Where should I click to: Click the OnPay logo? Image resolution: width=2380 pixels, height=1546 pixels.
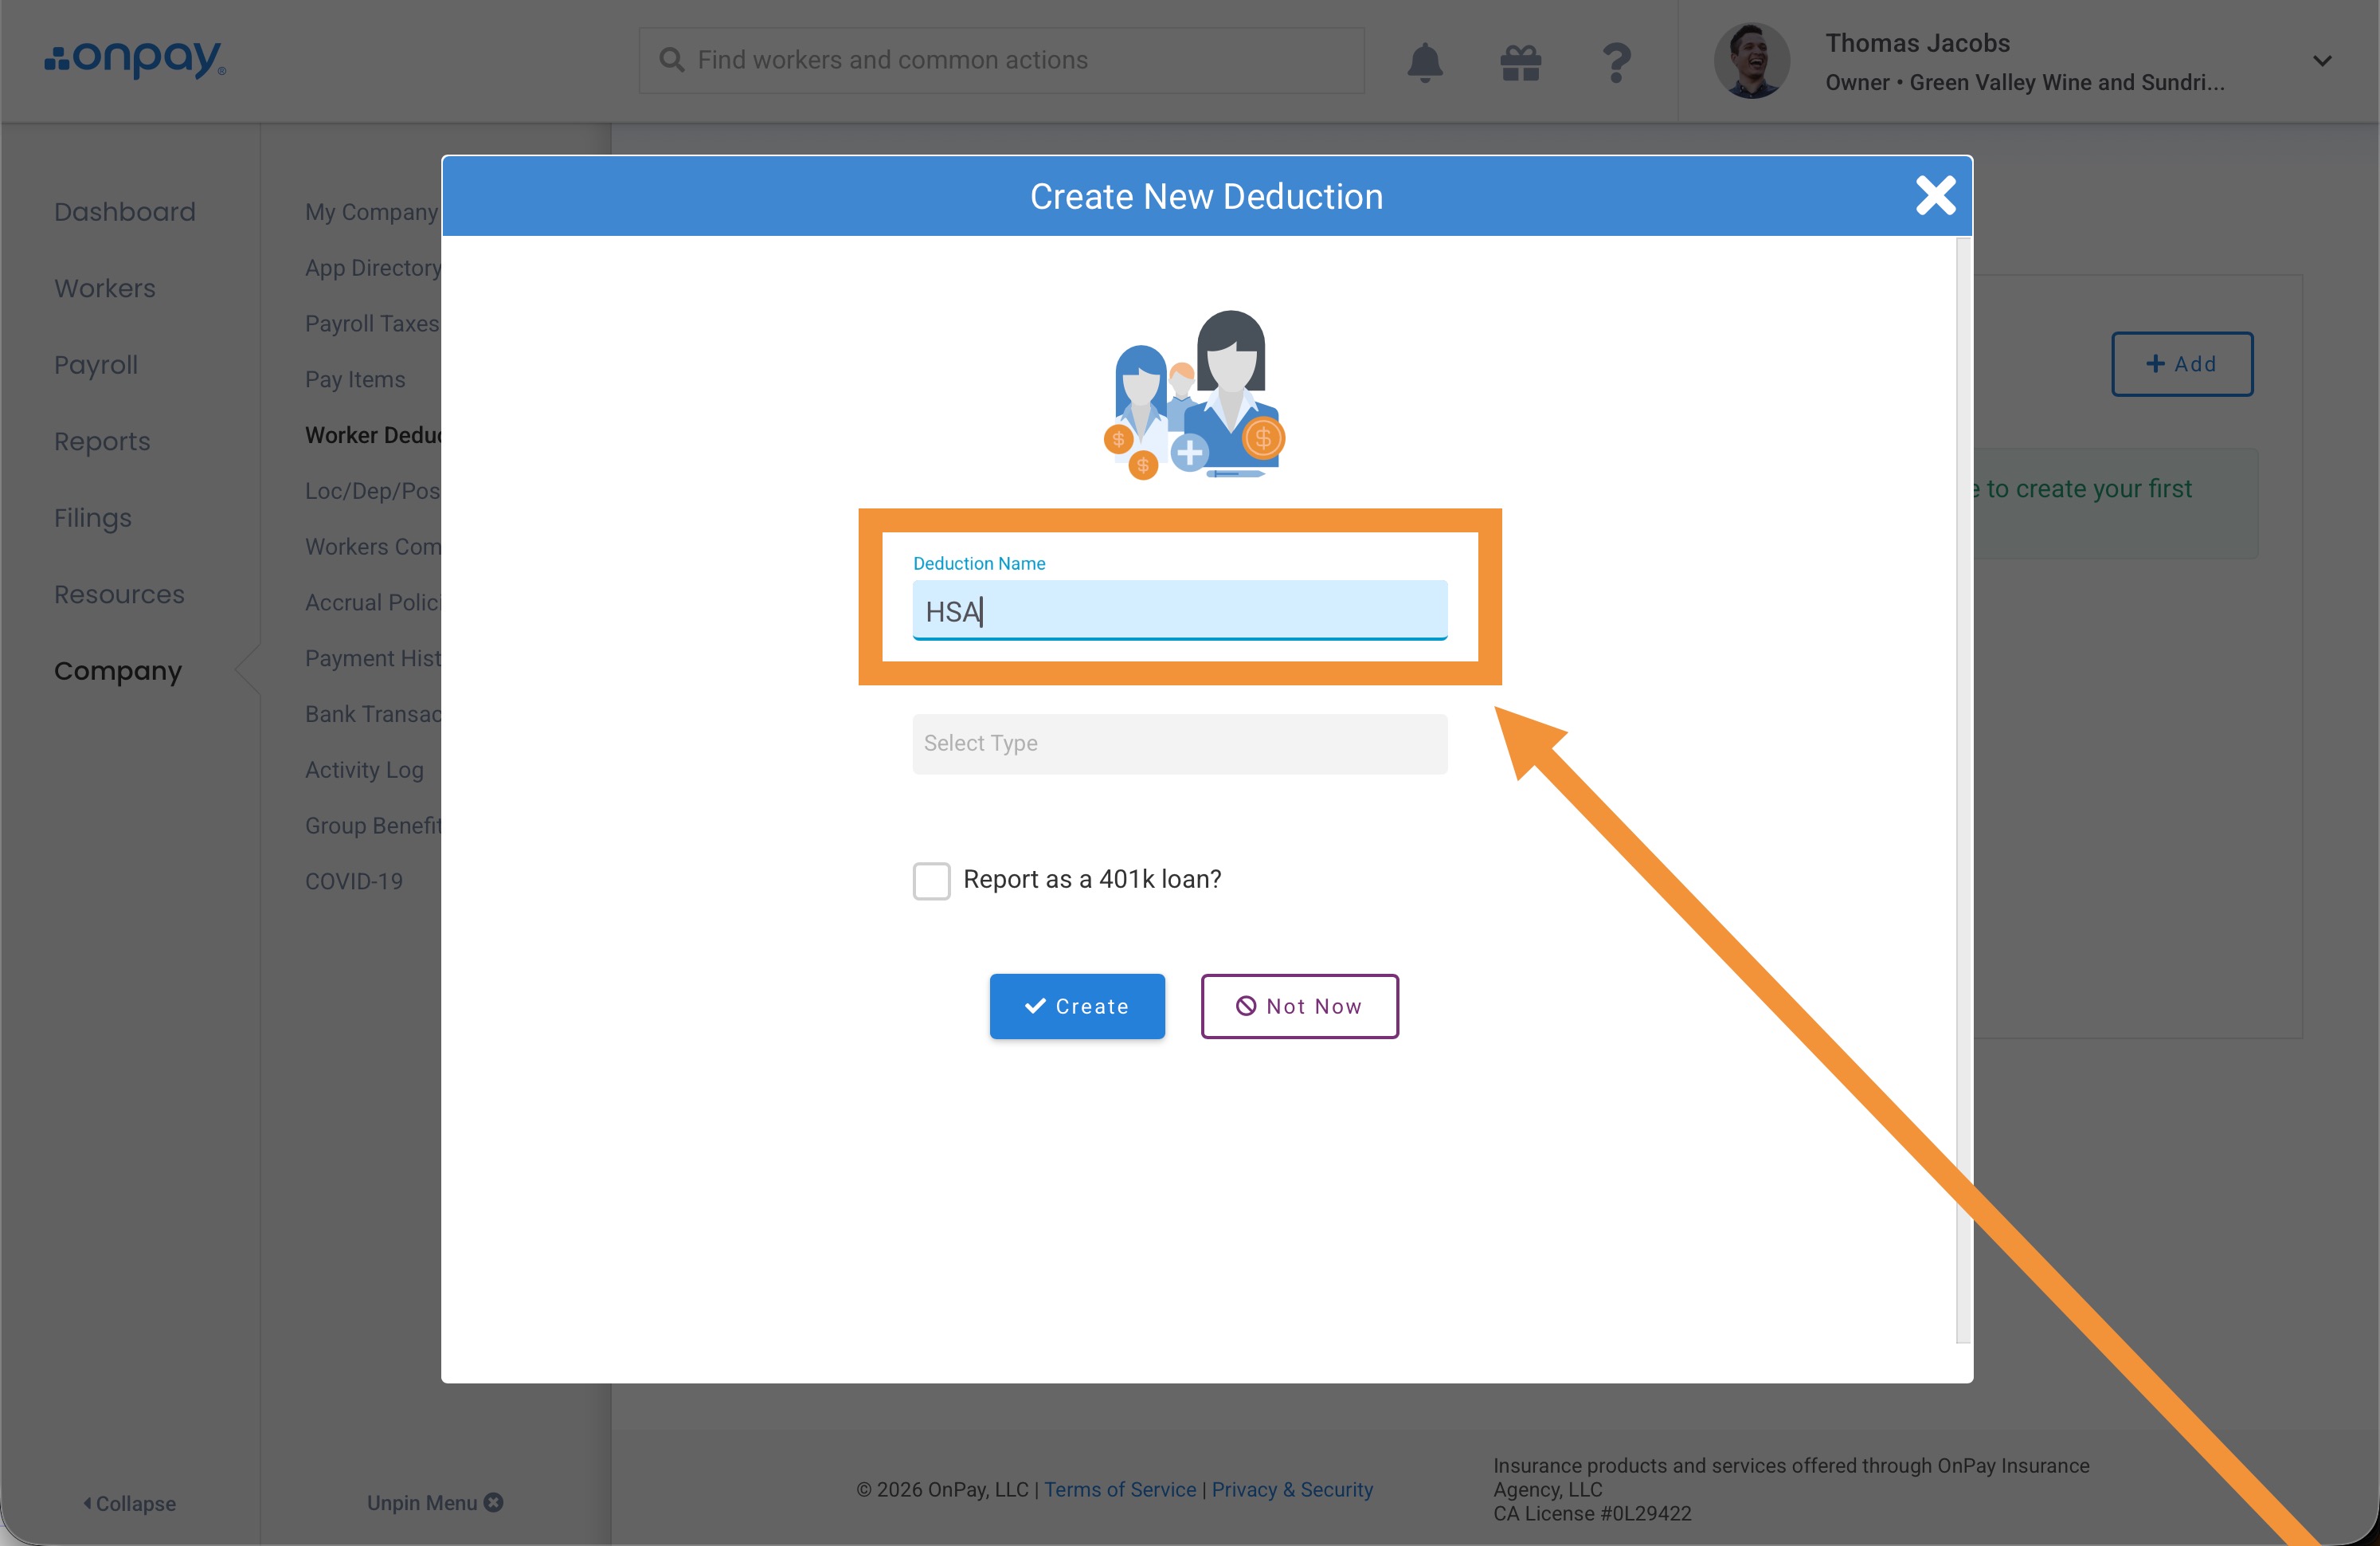coord(135,59)
